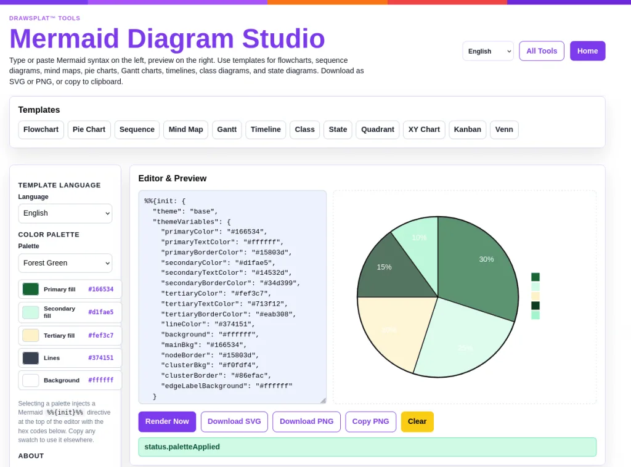Load the Pie Chart template

[x=89, y=129]
